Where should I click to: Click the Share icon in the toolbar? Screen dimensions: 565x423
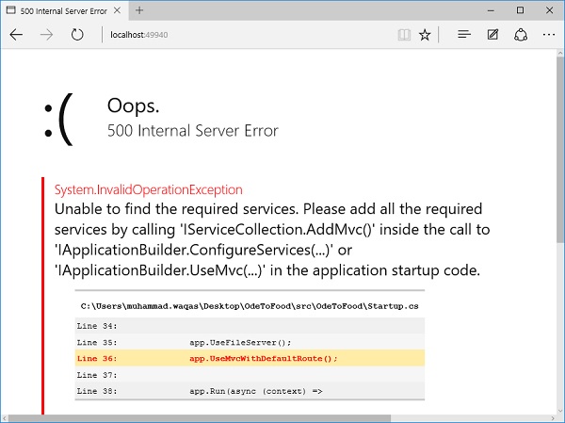pyautogui.click(x=519, y=35)
